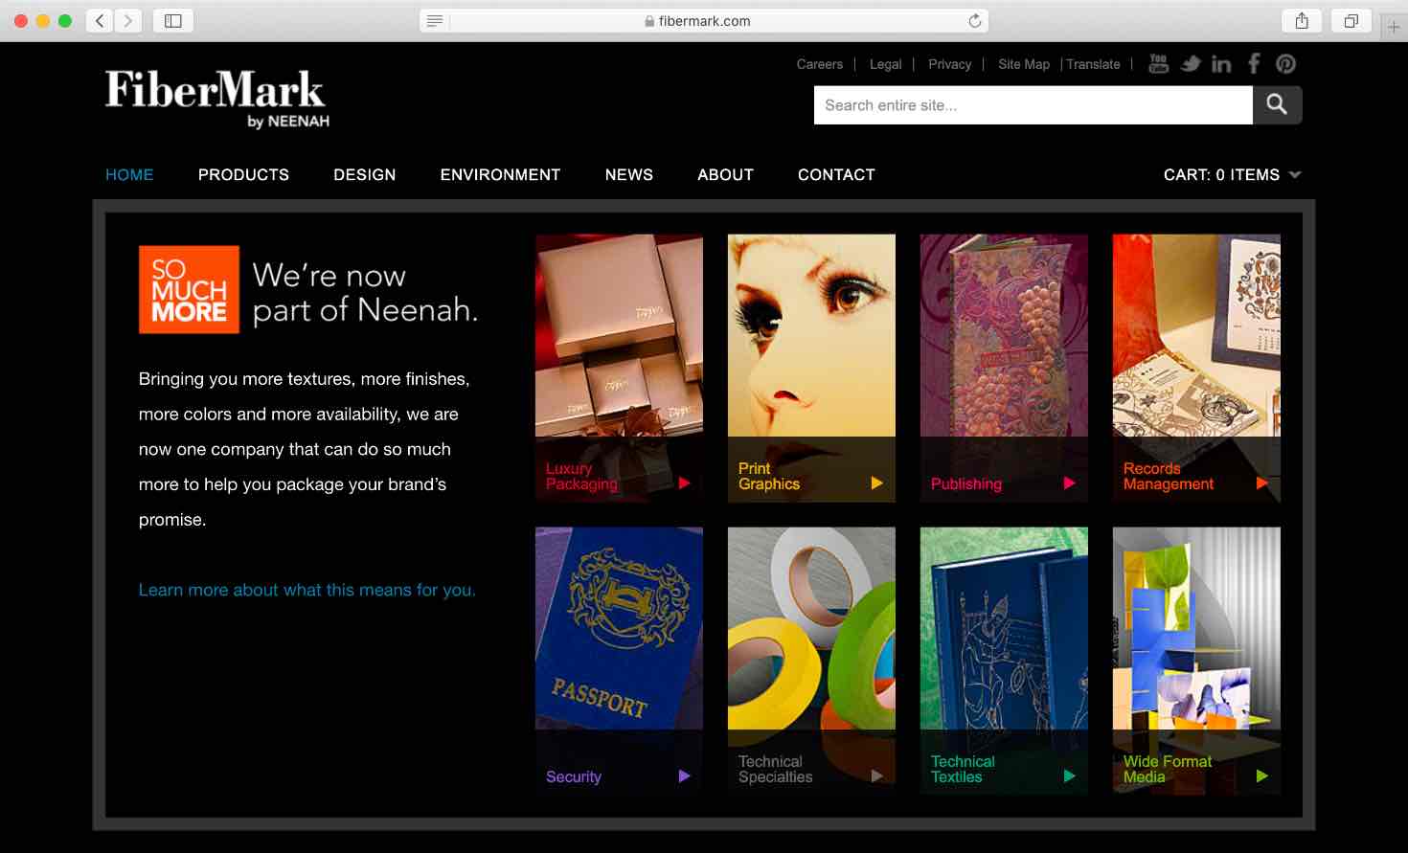1408x853 pixels.
Task: Open the PRODUCTS menu
Action: tap(243, 175)
